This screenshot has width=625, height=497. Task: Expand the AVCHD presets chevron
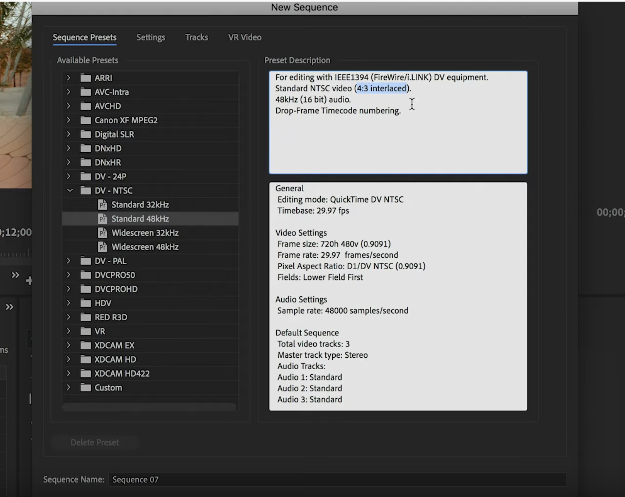click(x=69, y=106)
